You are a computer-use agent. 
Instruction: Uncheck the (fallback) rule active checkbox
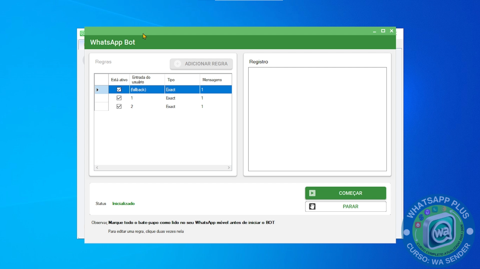pyautogui.click(x=119, y=90)
